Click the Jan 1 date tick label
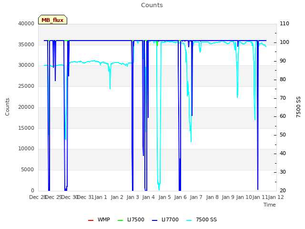This screenshot has width=305, height=229. click(101, 197)
